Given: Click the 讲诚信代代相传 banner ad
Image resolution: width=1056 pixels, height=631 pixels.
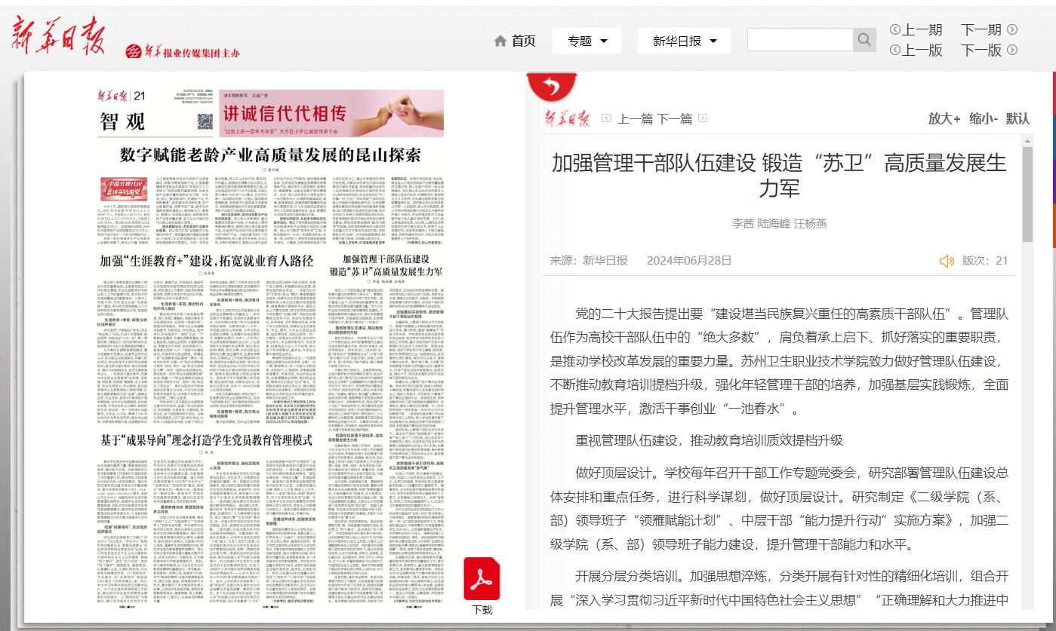Looking at the screenshot, I should click(x=332, y=113).
